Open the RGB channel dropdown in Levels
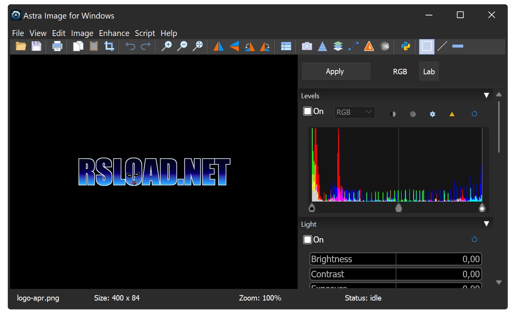514x316 pixels. 354,112
